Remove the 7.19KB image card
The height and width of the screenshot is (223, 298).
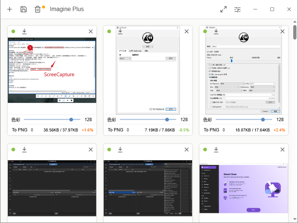tap(187, 31)
